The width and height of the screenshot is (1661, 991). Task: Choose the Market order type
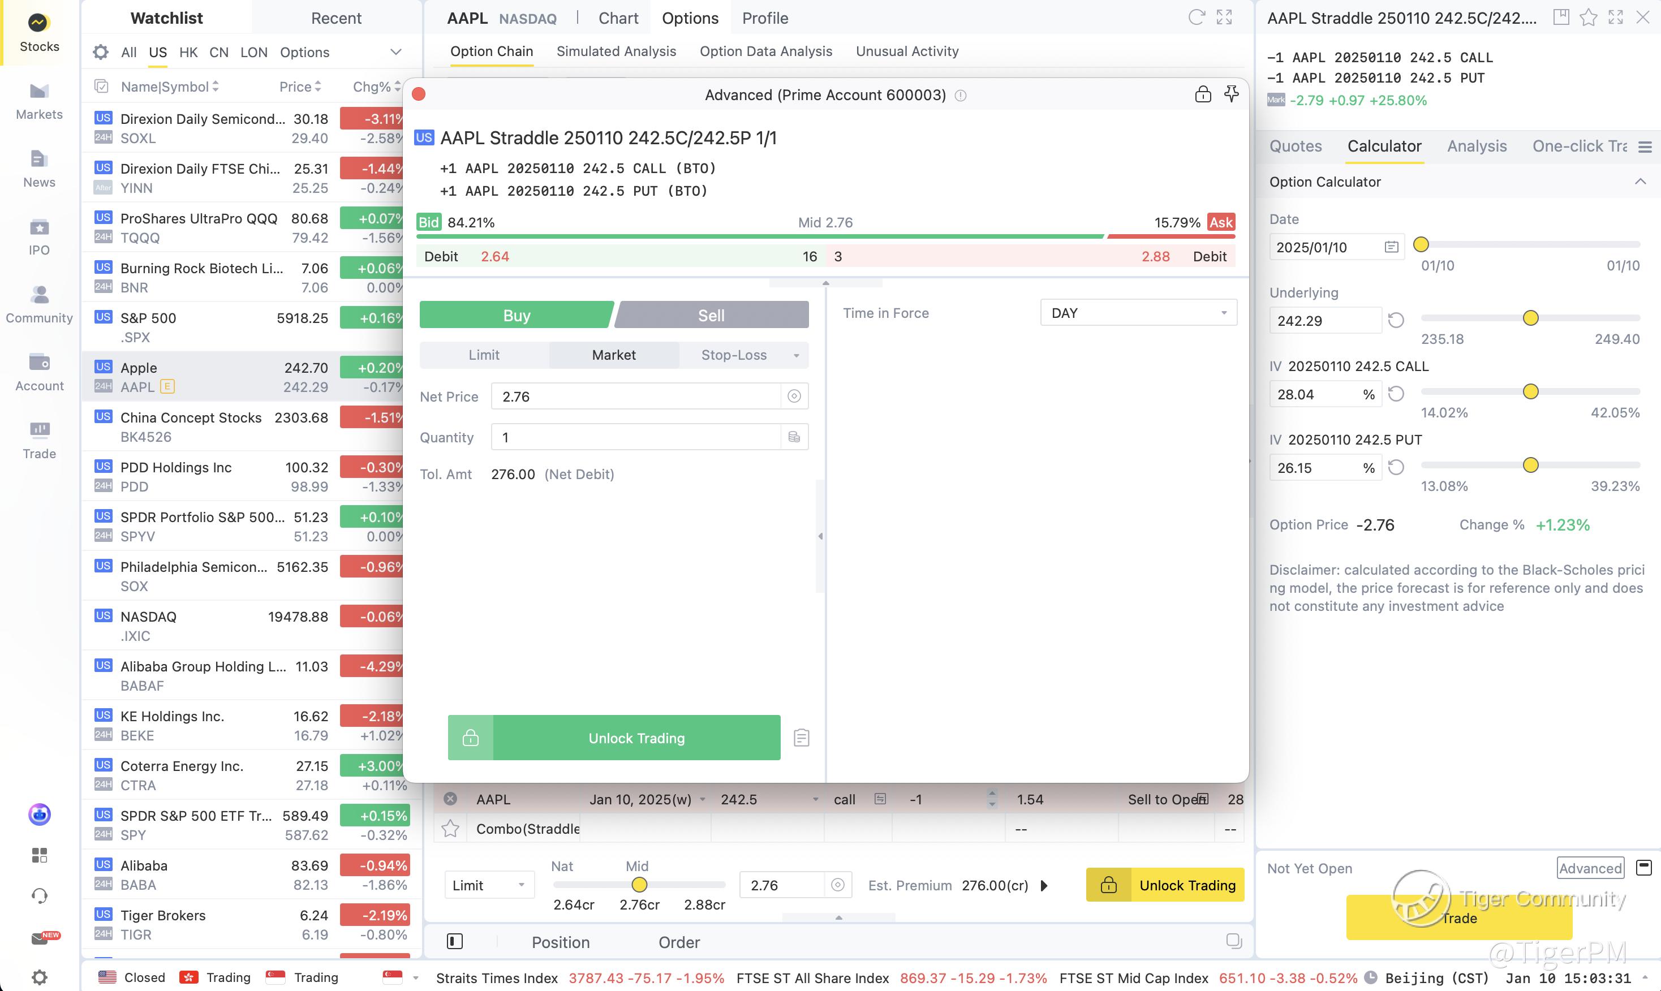[614, 355]
